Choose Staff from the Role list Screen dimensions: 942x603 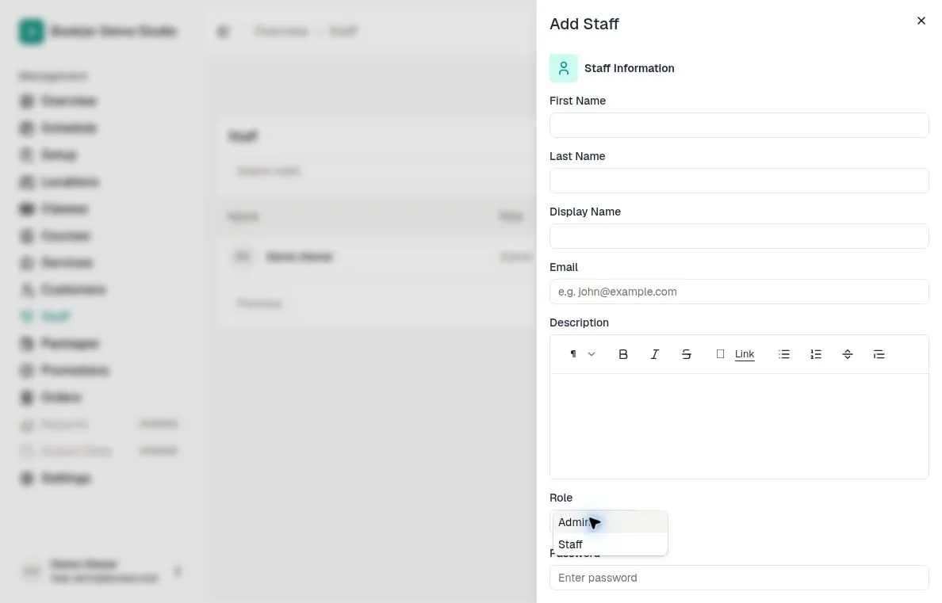(x=610, y=544)
